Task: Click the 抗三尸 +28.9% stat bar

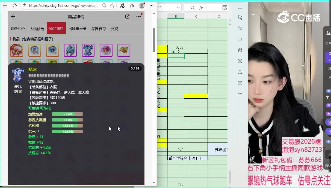Action: [67, 131]
